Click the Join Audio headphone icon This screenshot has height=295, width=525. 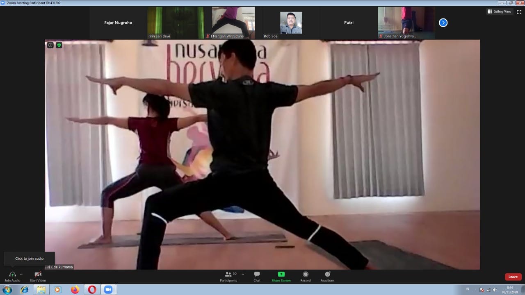tap(12, 275)
